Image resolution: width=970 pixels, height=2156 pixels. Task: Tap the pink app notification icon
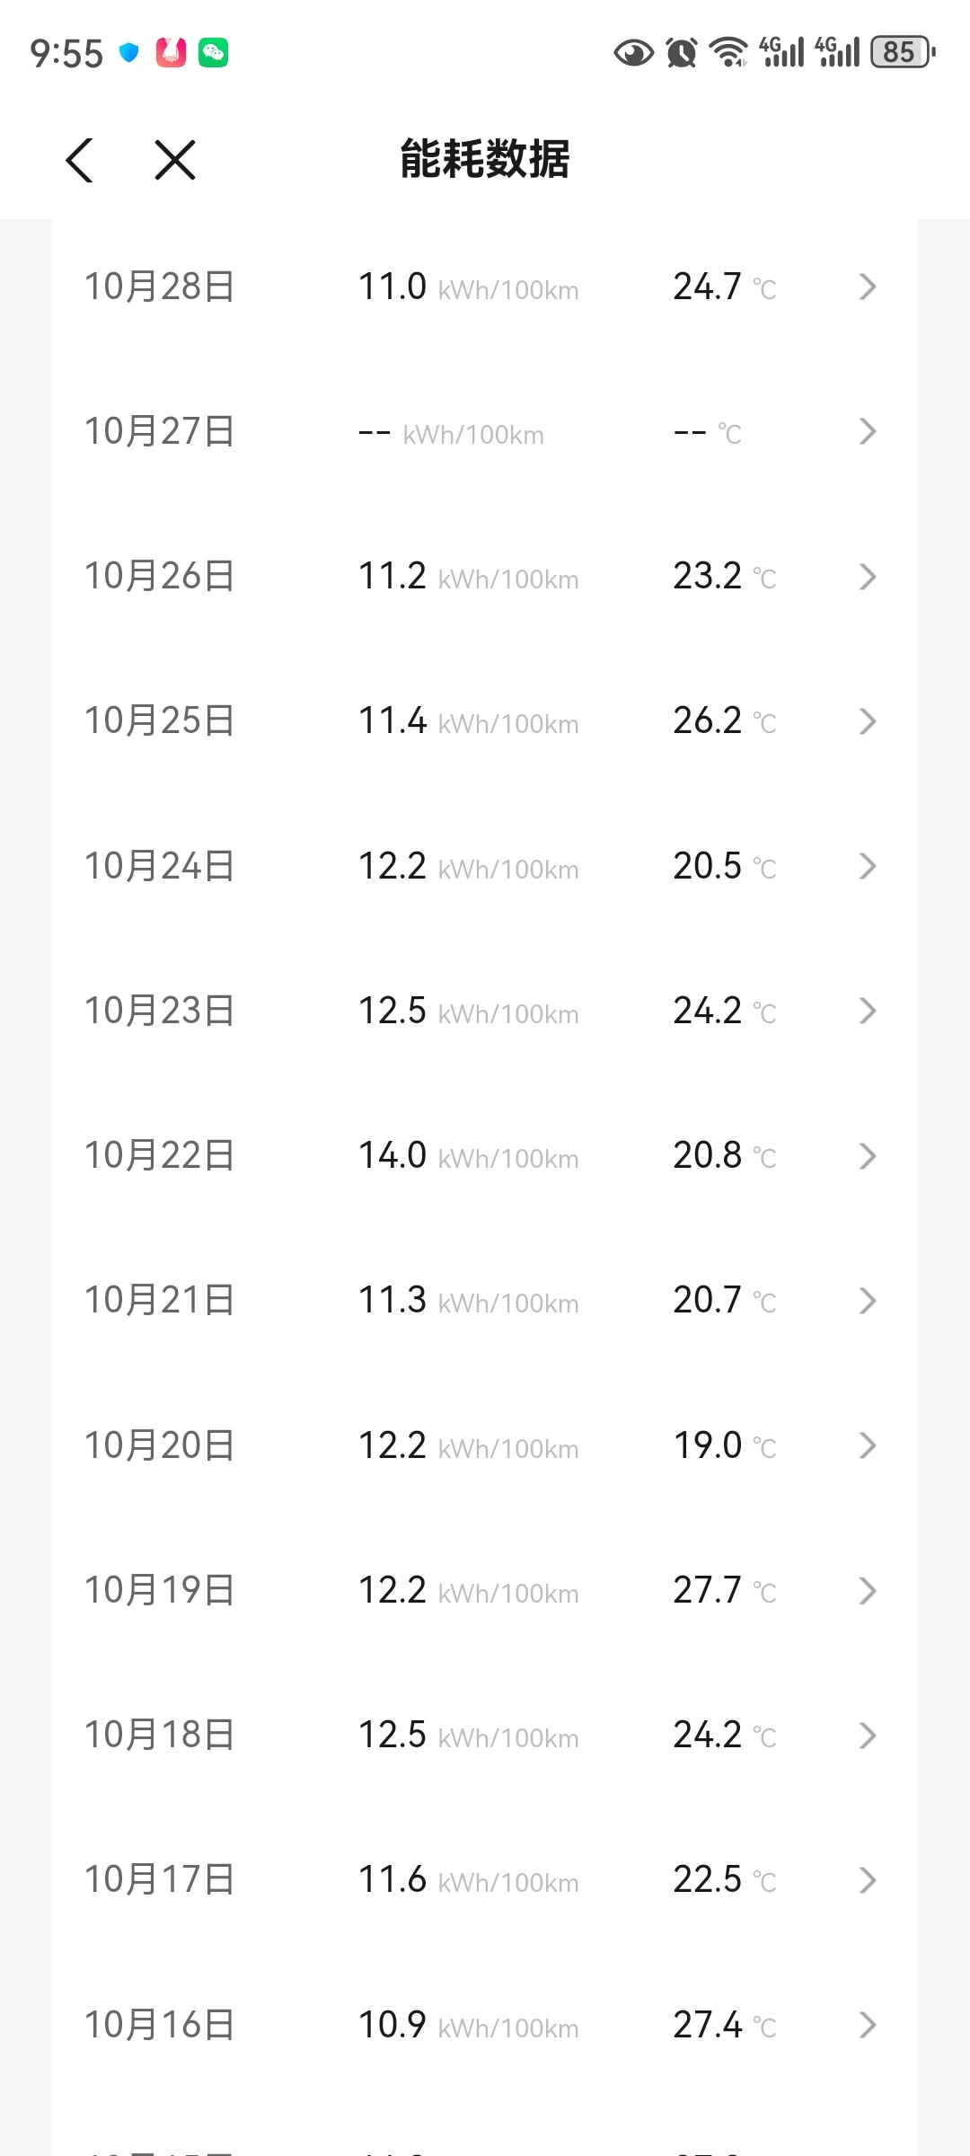coord(171,53)
